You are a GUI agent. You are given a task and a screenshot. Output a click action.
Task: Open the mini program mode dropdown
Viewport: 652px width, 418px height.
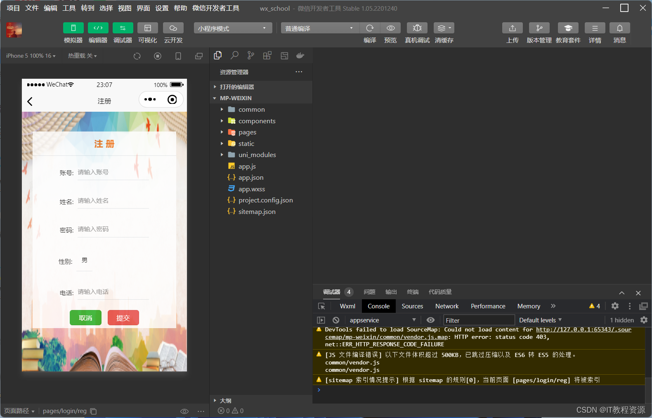[233, 28]
